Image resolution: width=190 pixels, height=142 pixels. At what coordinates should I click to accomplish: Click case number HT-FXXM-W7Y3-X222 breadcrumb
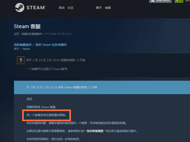(58, 34)
